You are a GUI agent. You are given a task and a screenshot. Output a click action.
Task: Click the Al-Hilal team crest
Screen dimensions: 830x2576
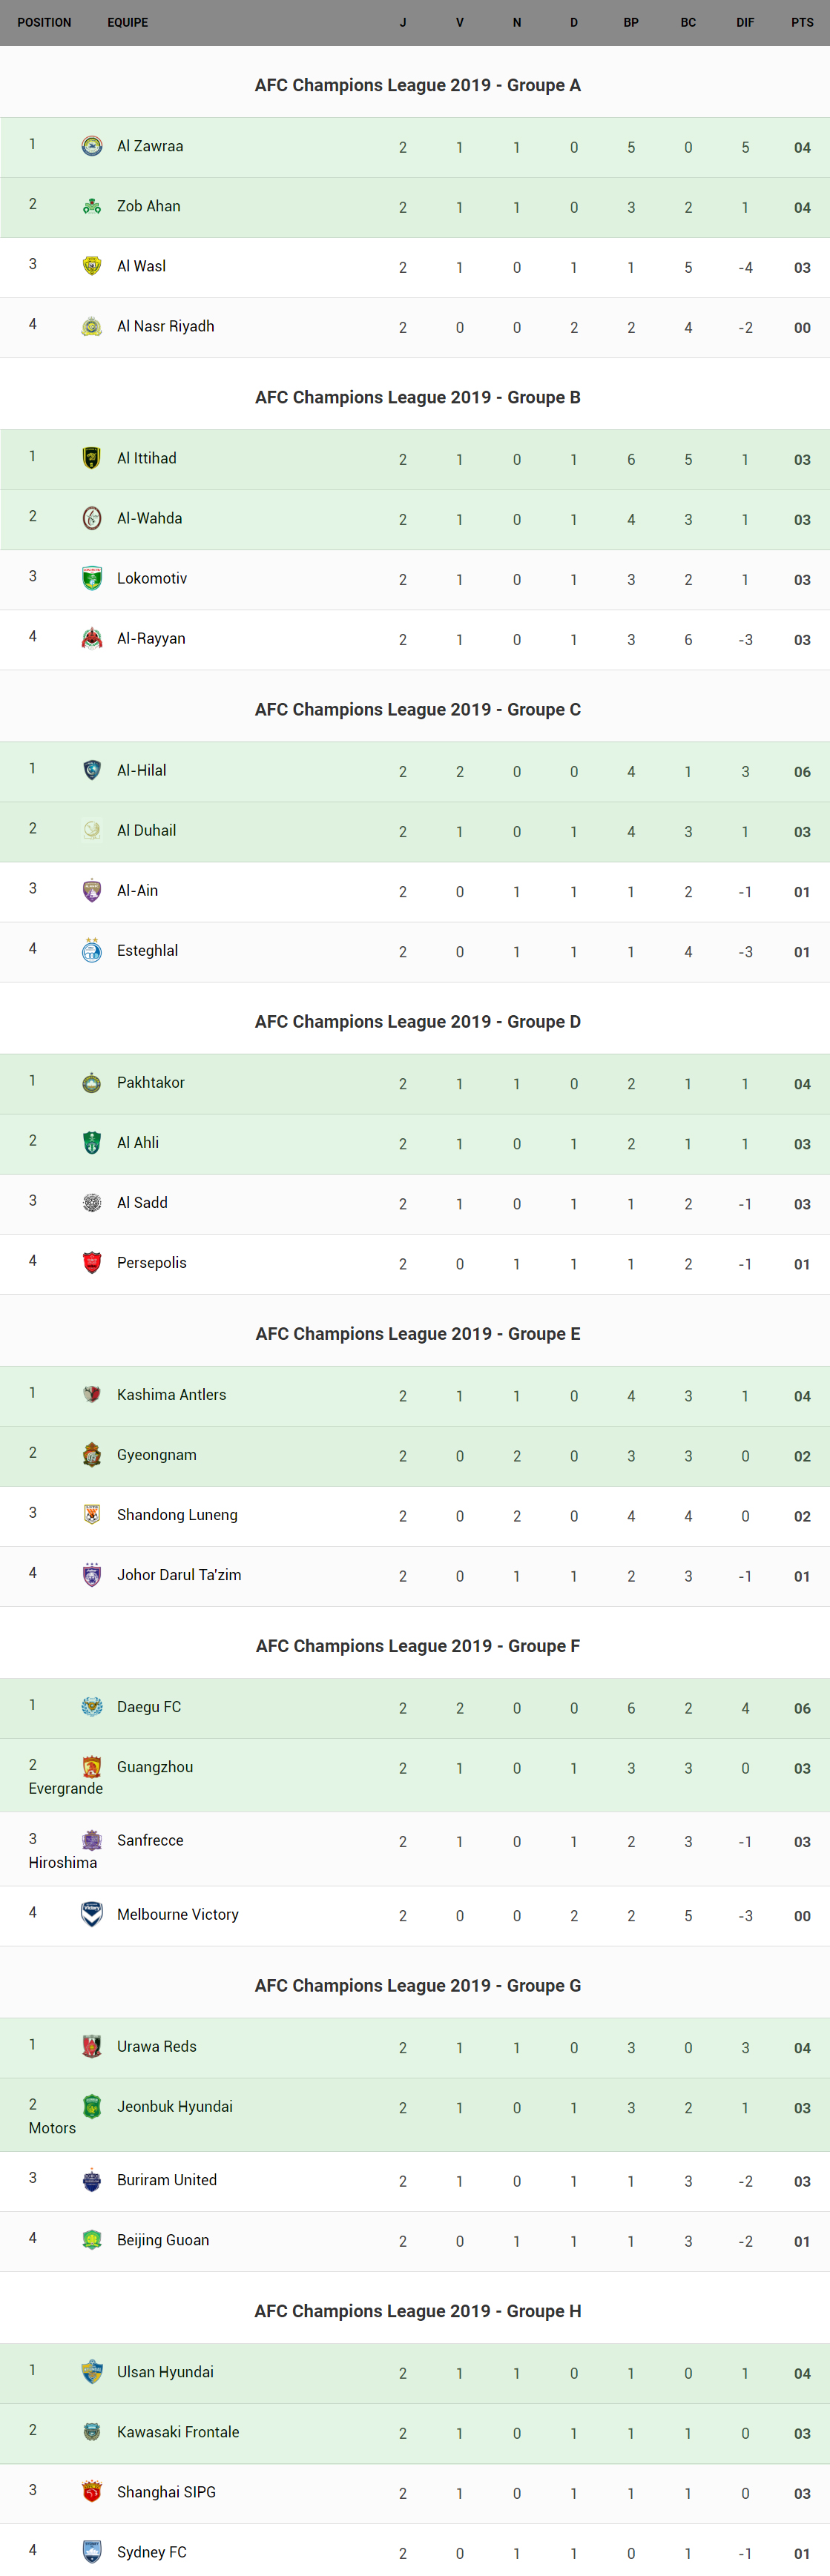click(x=91, y=770)
